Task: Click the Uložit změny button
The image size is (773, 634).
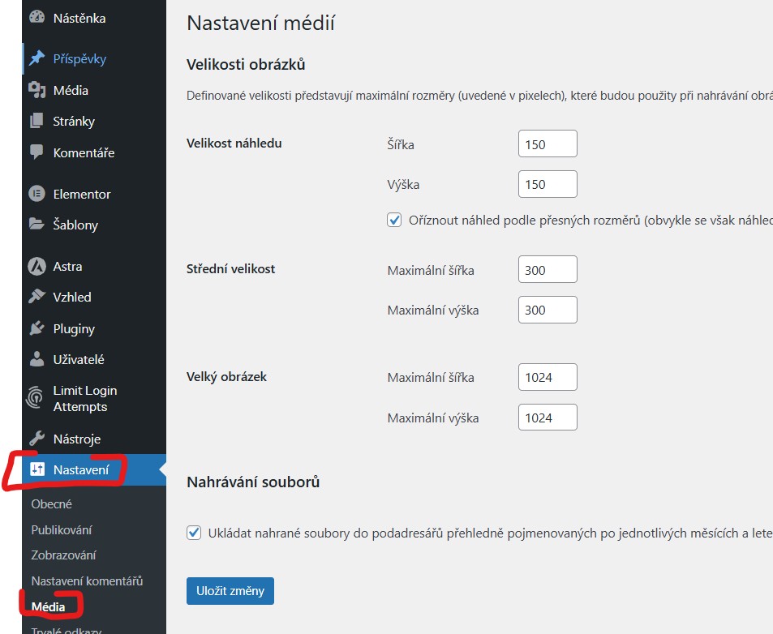Action: coord(230,591)
